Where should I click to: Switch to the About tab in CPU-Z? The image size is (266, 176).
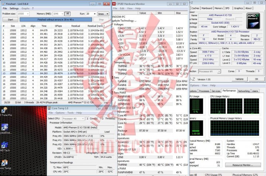point(248,8)
